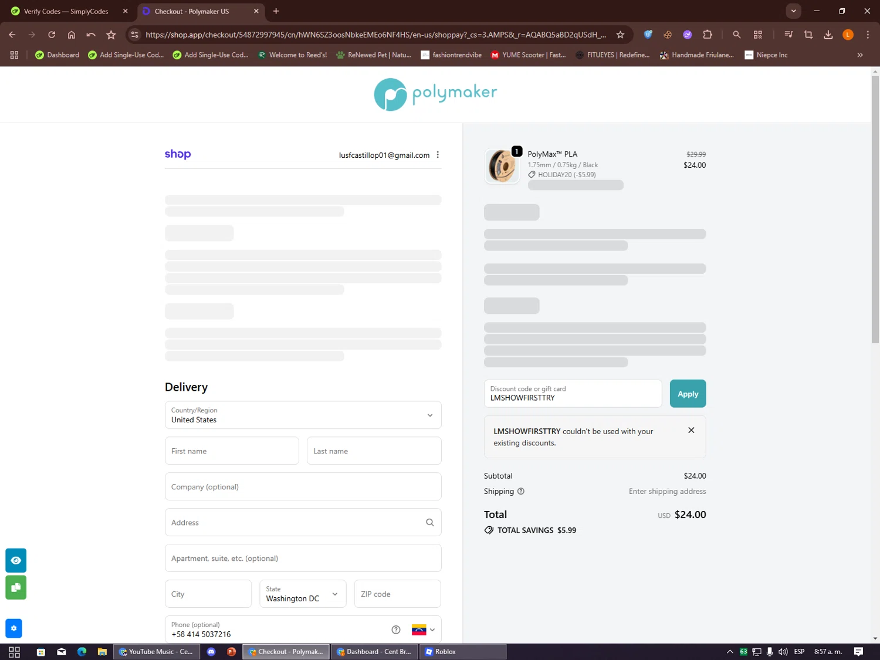Open taskbar volume control
The height and width of the screenshot is (660, 880).
[x=783, y=652]
